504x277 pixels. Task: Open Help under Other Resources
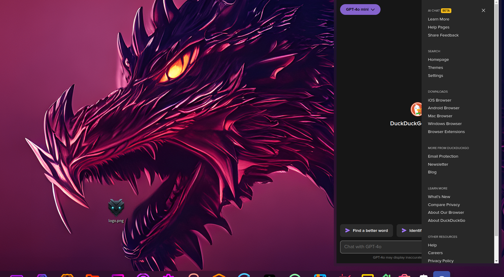[x=432, y=245]
